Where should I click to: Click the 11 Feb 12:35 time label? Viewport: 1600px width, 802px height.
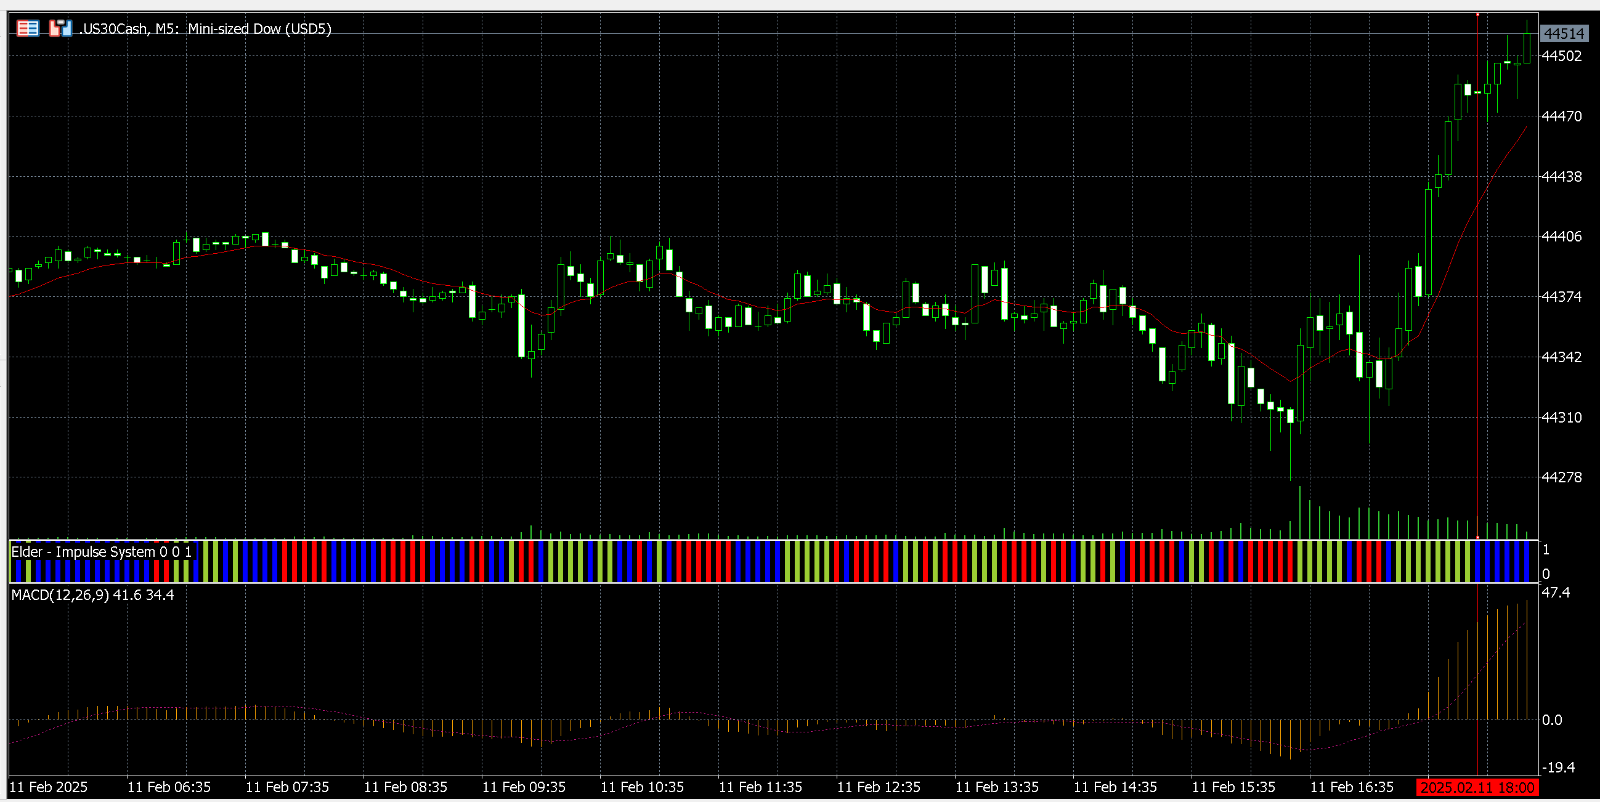[879, 787]
